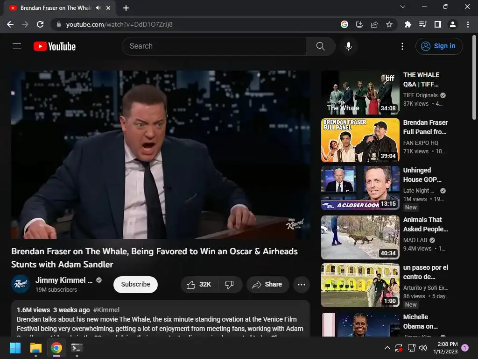Open a new browser tab
478x359 pixels.
click(126, 8)
